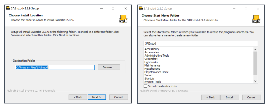This screenshot has height=110, width=270.
Task: Click Cancel in the Start Menu Folder window
Action: pos(251,97)
